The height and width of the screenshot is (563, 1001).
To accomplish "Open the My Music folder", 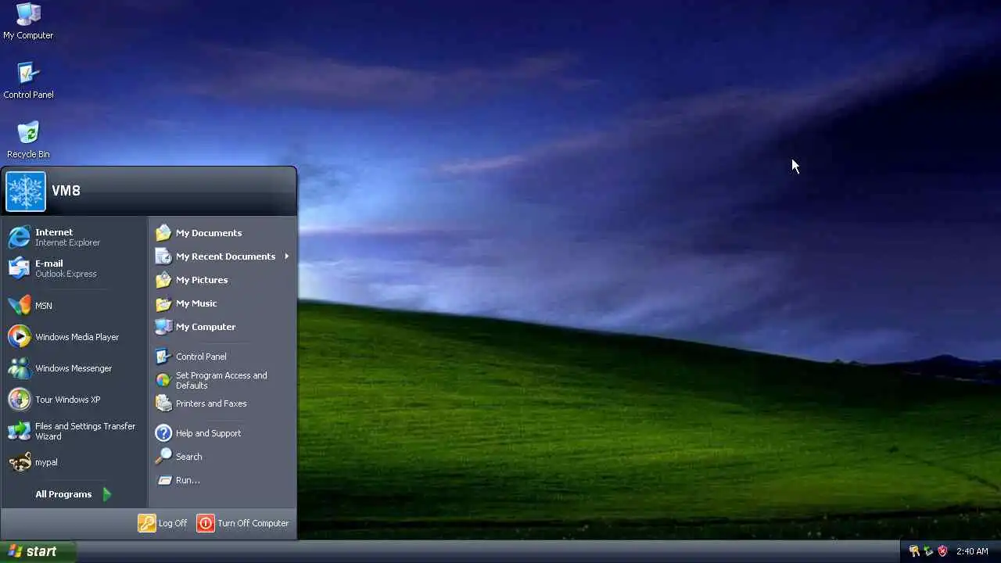I will click(x=222, y=303).
